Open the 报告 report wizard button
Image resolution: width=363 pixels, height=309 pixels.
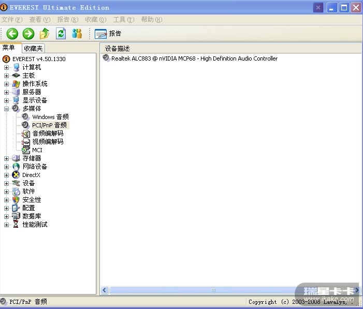pyautogui.click(x=108, y=34)
